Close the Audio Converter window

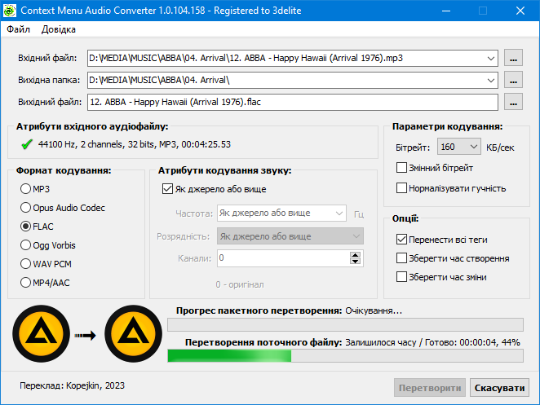(520, 11)
